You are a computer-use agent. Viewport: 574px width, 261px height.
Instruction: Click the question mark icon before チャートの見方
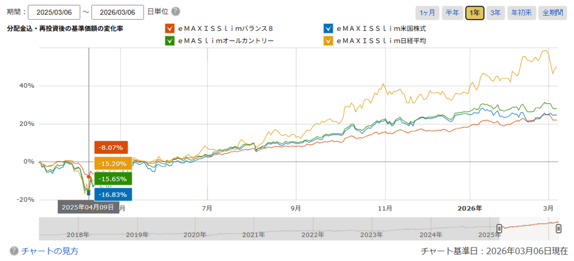click(x=14, y=251)
